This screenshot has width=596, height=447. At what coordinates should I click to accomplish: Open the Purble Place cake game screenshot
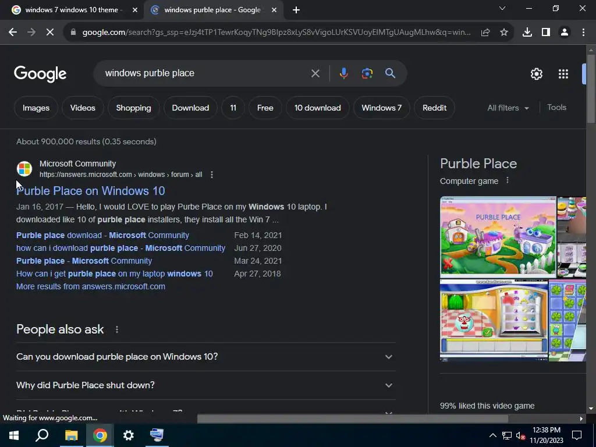(x=494, y=320)
